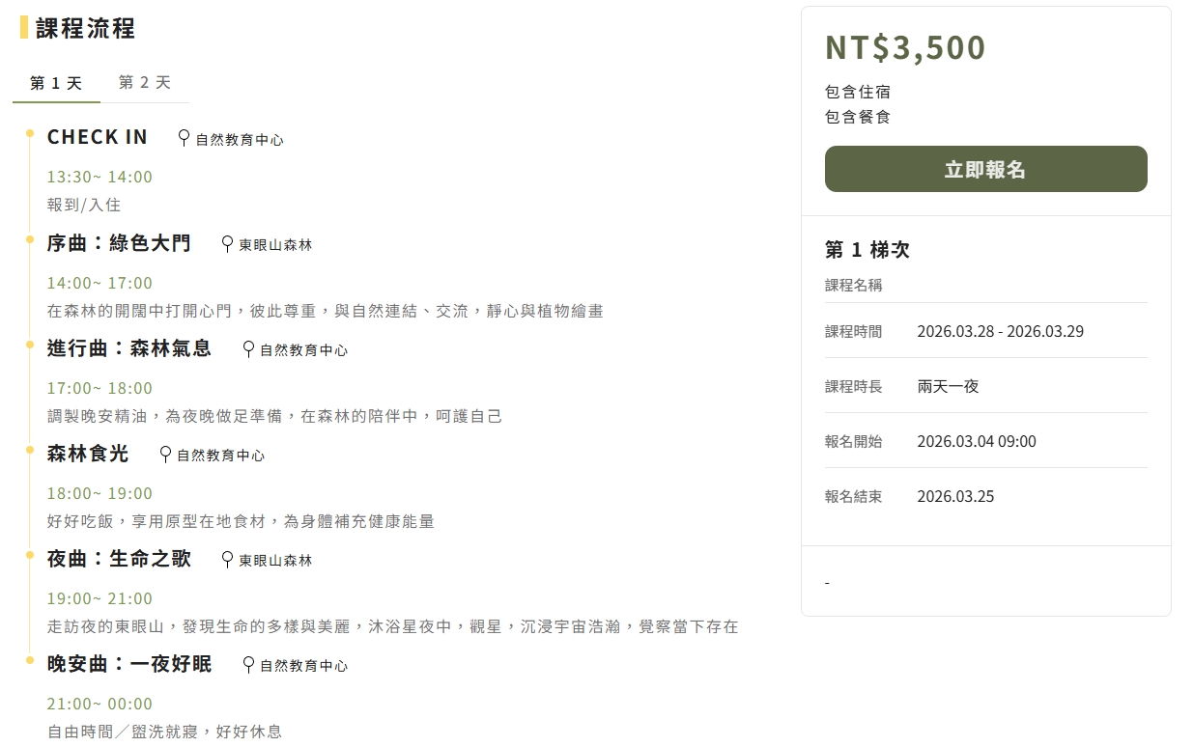Click location pin beside 森林食光
The height and width of the screenshot is (747, 1194).
point(165,454)
